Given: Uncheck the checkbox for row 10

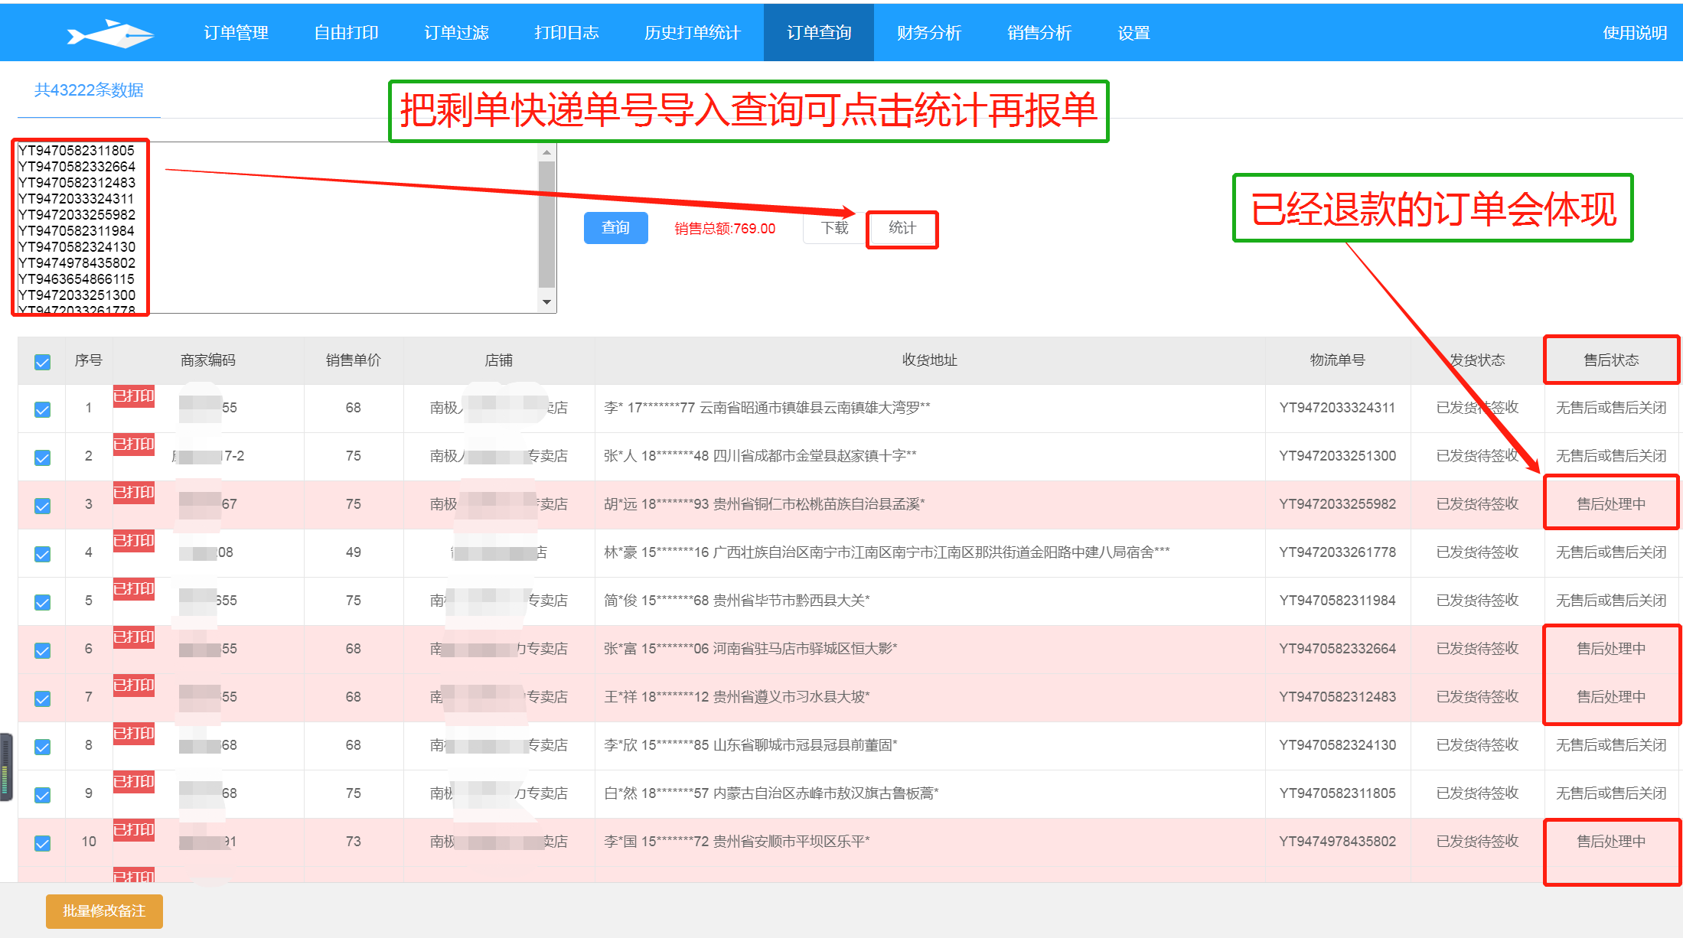Looking at the screenshot, I should point(43,843).
